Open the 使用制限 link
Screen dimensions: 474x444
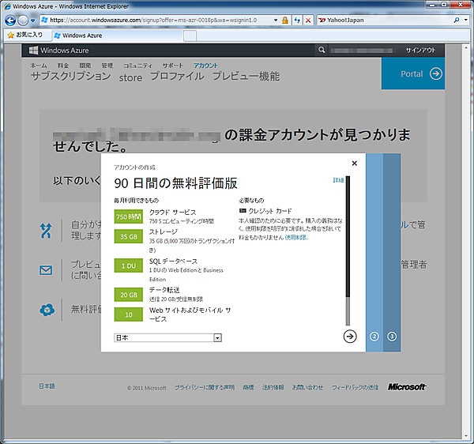[296, 237]
